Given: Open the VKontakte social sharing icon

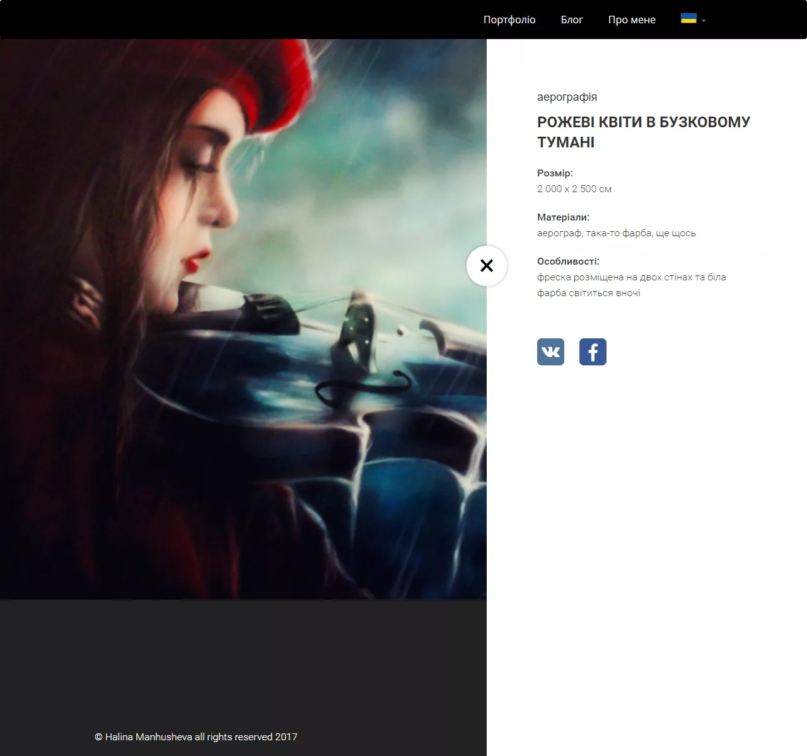Looking at the screenshot, I should (550, 352).
